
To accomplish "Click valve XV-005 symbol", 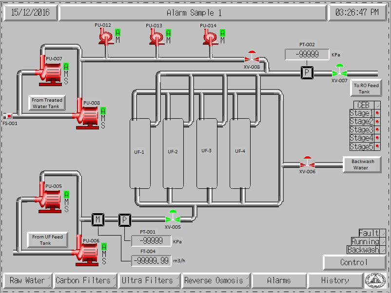I will click(x=173, y=216).
